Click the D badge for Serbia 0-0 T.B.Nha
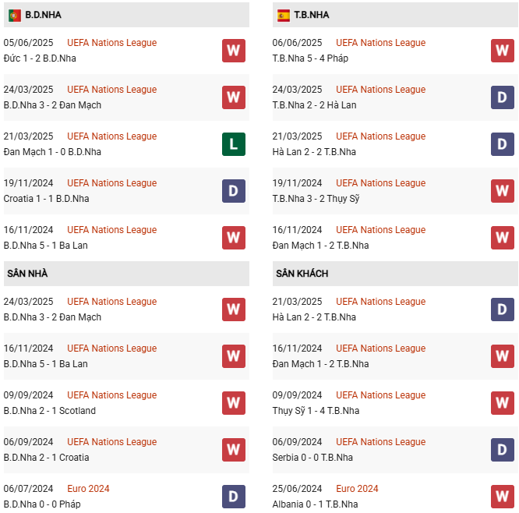Image resolution: width=519 pixels, height=513 pixels. pos(503,450)
